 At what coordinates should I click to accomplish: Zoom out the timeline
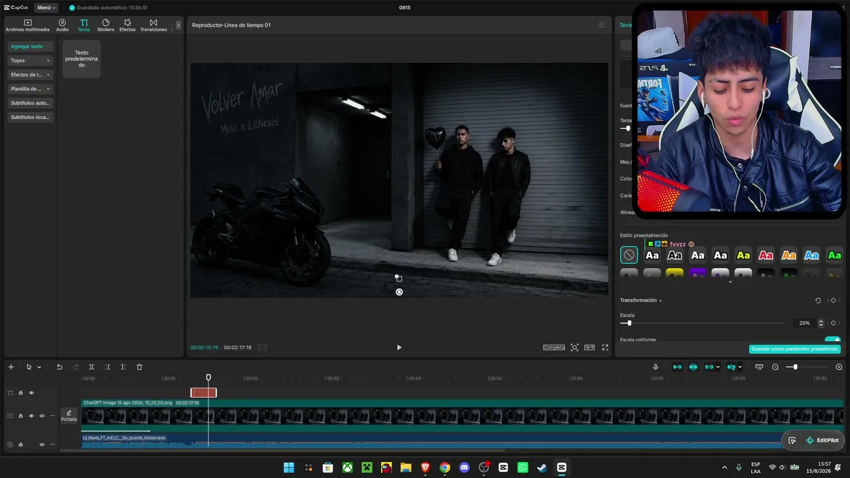pos(775,367)
